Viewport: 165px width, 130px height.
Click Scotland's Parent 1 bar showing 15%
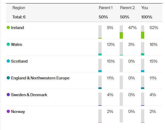point(100,66)
